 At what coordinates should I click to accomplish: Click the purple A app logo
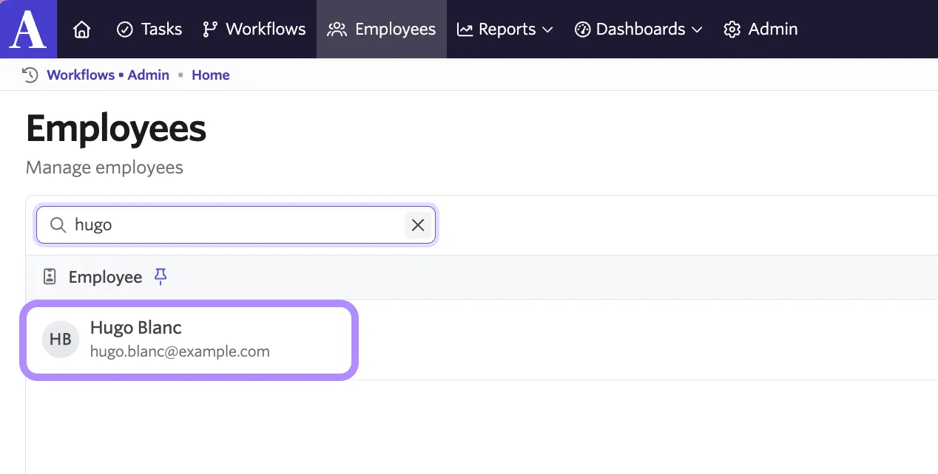[28, 29]
